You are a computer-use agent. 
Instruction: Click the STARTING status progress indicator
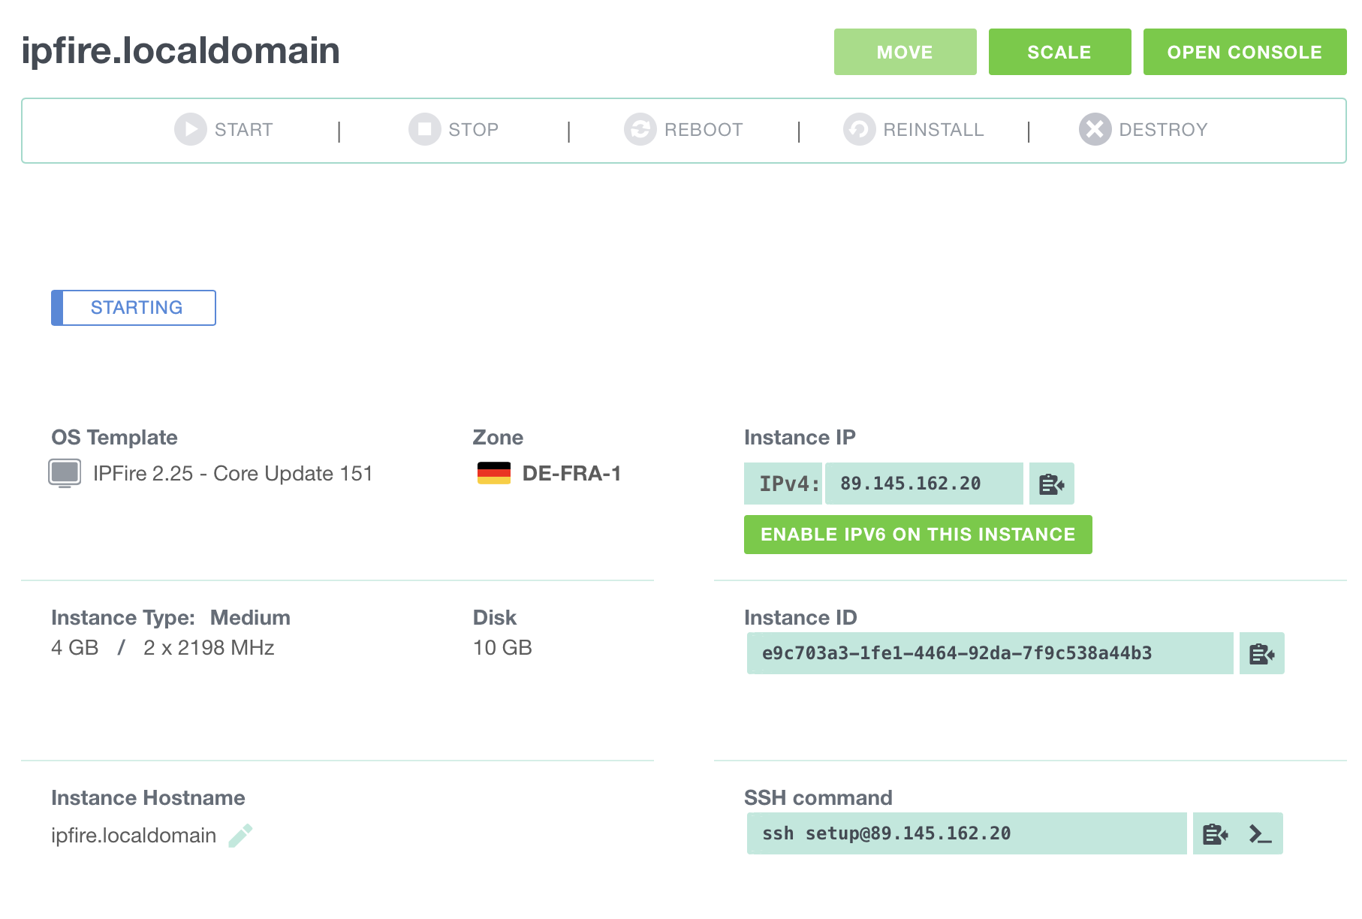pyautogui.click(x=134, y=308)
